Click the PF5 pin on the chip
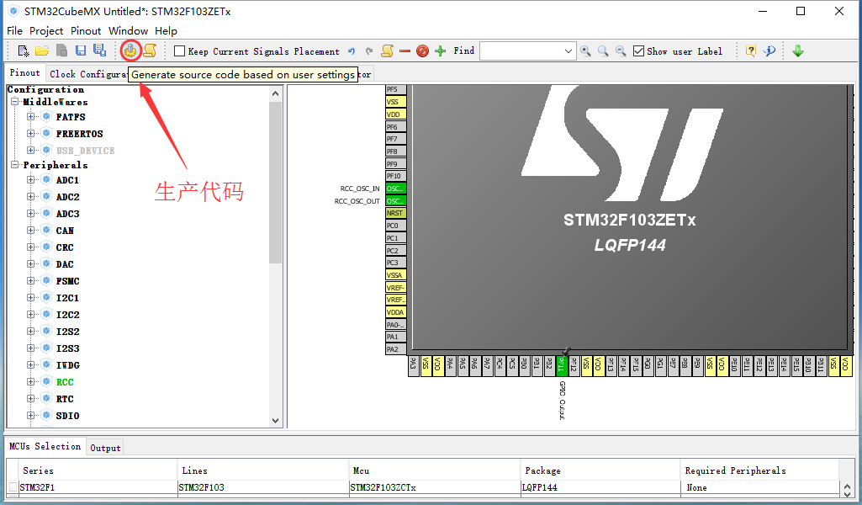This screenshot has width=862, height=505. (396, 89)
